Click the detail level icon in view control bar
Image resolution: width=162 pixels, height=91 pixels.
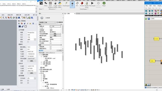point(72,90)
